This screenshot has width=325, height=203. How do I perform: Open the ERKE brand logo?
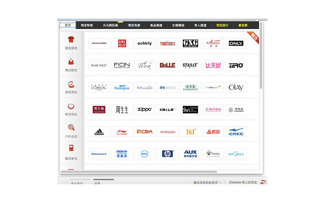(x=236, y=132)
